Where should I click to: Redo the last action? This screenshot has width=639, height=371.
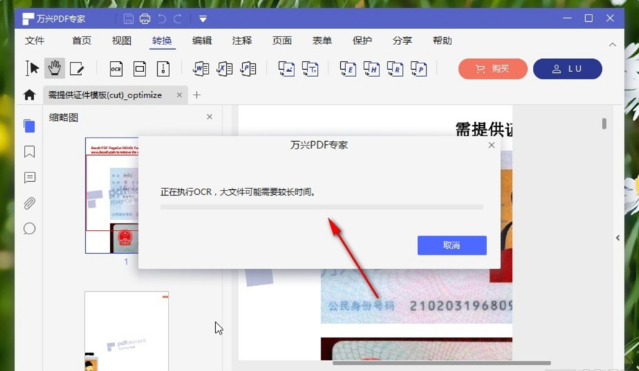tap(177, 19)
